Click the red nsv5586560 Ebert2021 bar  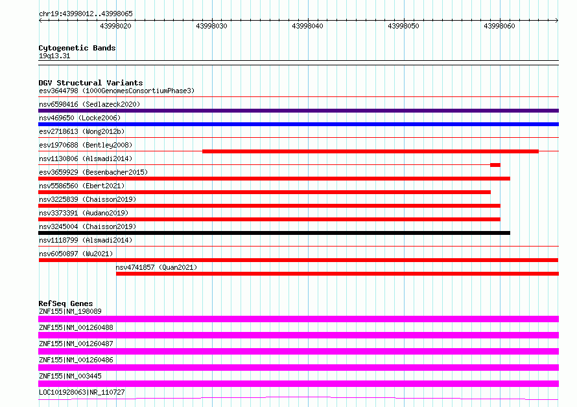pyautogui.click(x=265, y=192)
